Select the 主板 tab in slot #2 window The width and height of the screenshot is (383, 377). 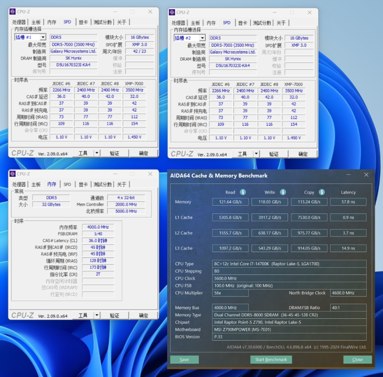click(x=195, y=23)
